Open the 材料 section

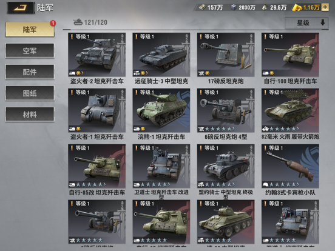coord(30,115)
